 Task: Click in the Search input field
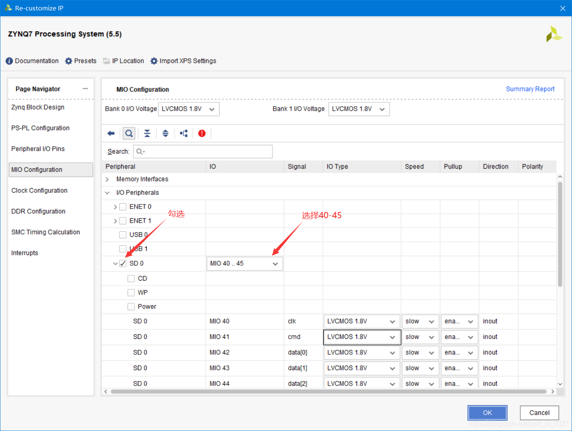203,152
